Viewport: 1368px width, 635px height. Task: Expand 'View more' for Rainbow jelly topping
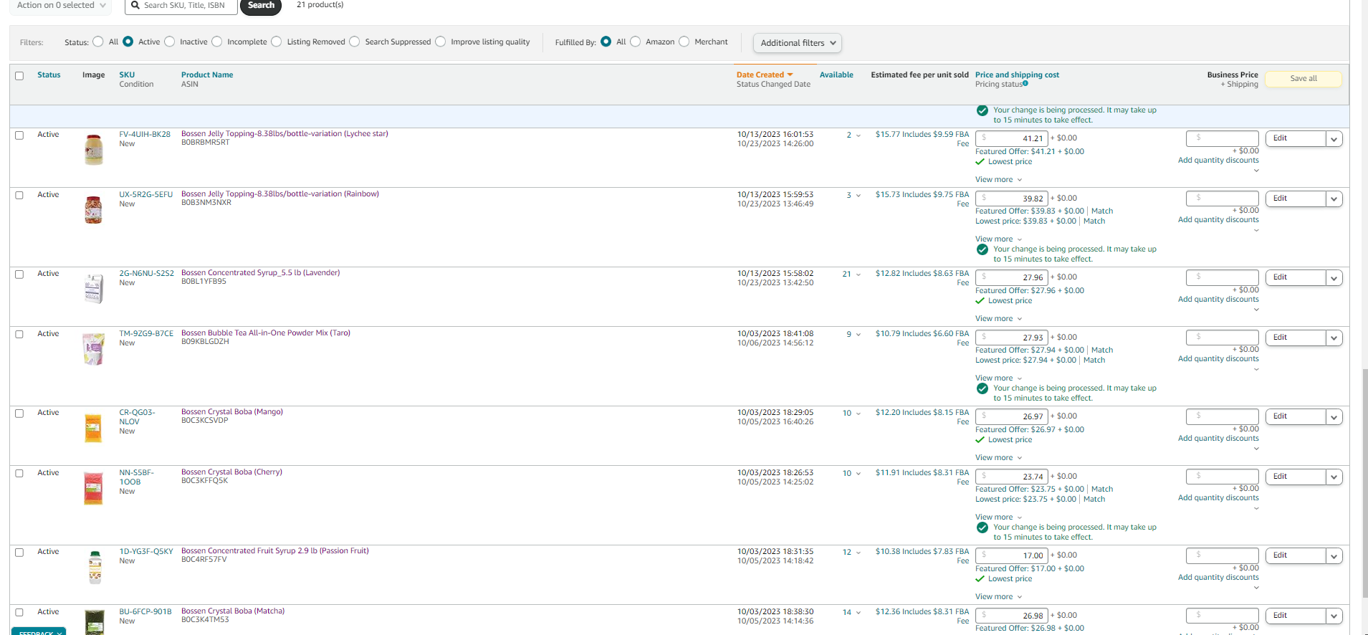click(998, 239)
